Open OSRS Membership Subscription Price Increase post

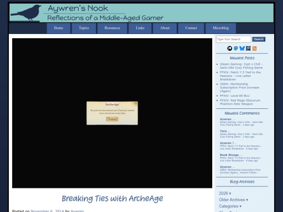[x=240, y=87]
